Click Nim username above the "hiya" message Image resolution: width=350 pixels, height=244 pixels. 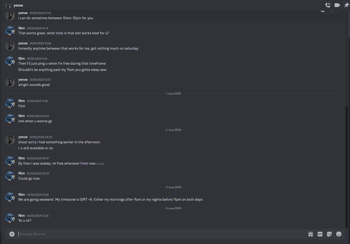tap(22, 101)
